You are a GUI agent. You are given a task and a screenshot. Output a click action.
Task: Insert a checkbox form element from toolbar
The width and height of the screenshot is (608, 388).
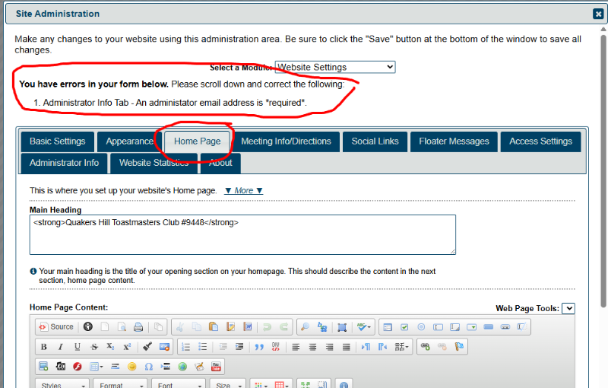pyautogui.click(x=404, y=327)
